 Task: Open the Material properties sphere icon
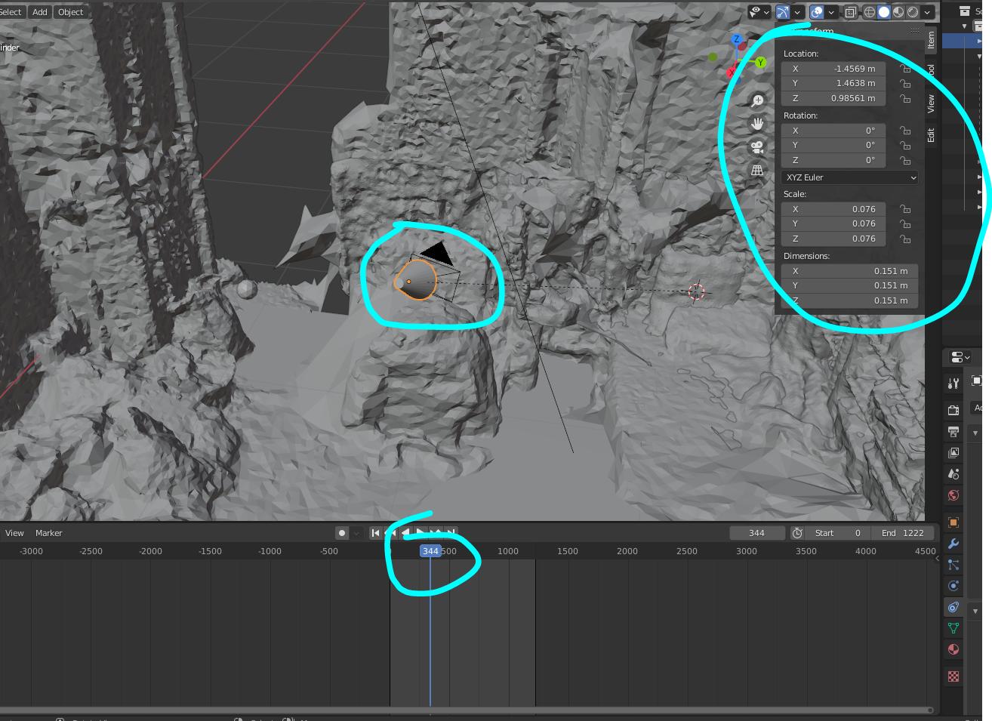[953, 649]
